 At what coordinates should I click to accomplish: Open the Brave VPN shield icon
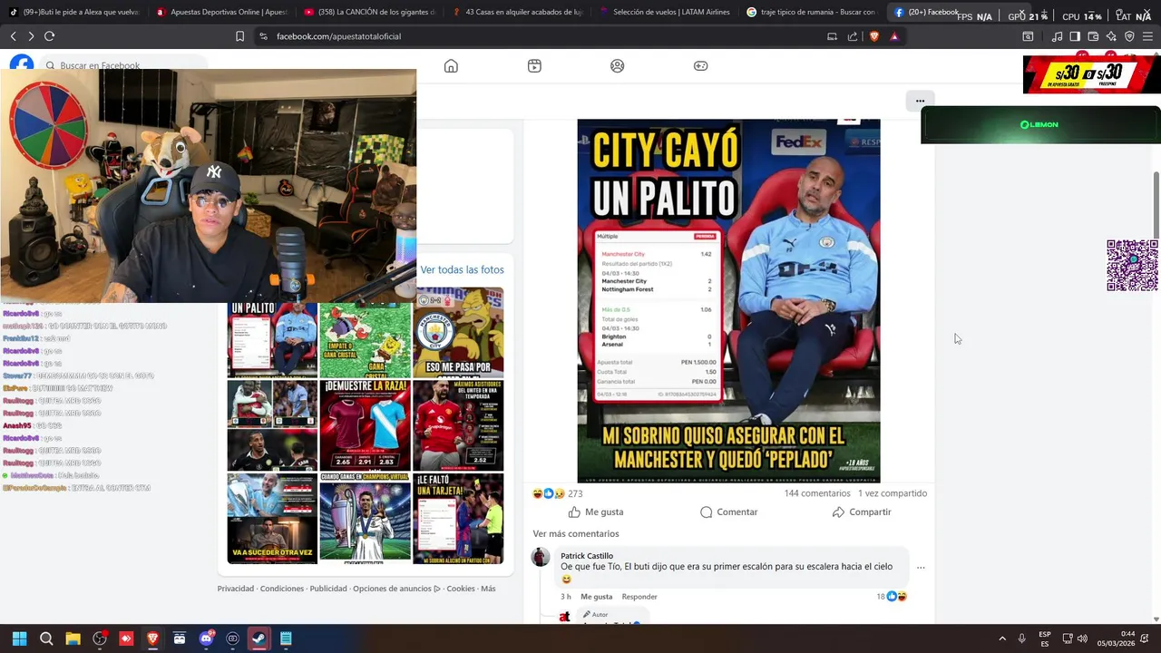1129,36
